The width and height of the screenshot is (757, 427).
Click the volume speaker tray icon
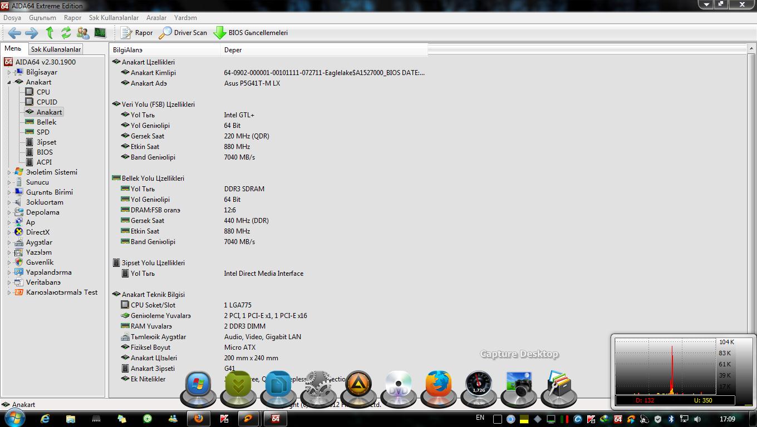pyautogui.click(x=698, y=419)
